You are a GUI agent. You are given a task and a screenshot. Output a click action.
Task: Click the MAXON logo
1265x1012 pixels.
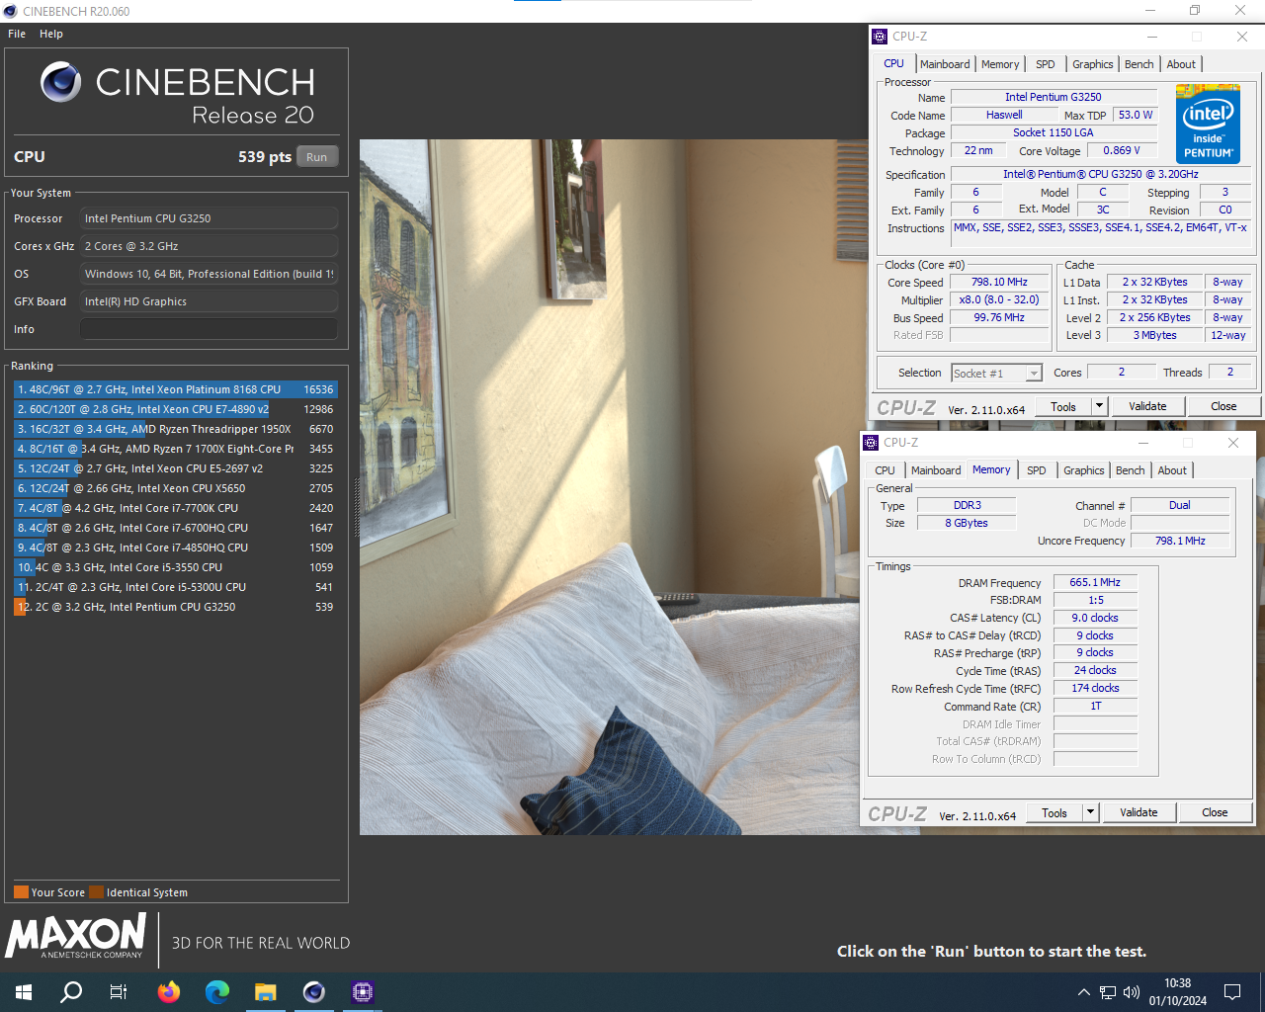(76, 936)
